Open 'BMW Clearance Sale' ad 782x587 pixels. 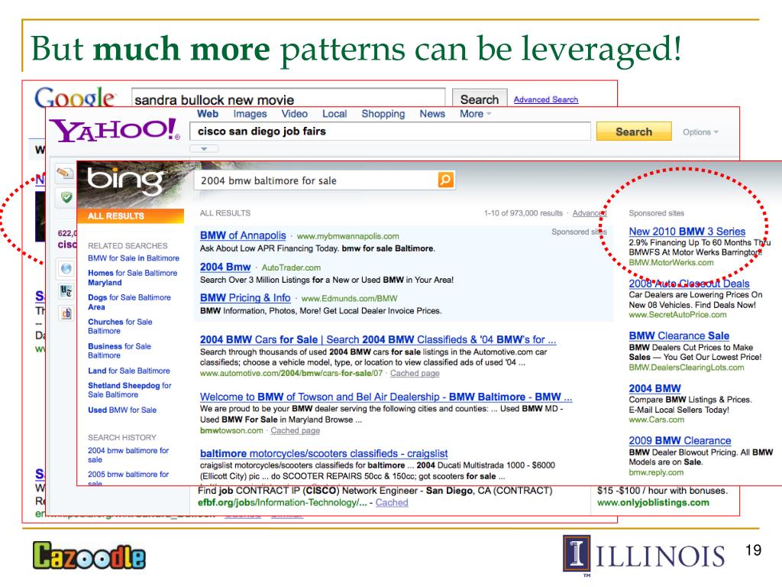[679, 336]
